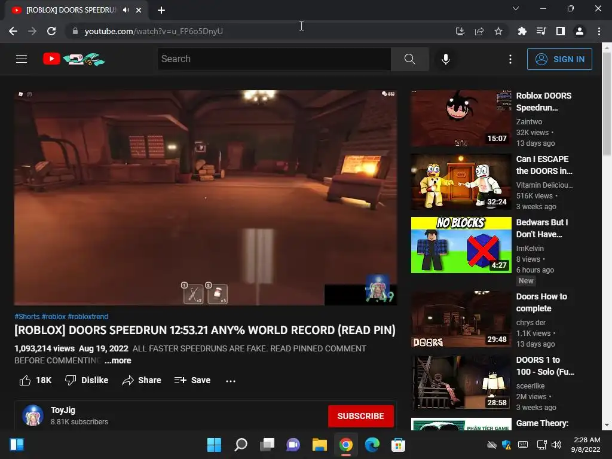Screen dimensions: 612x459
Task: Open taskbar Search
Action: coord(240,445)
